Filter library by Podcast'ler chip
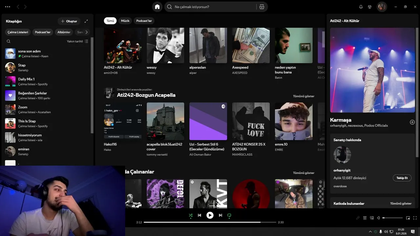 pyautogui.click(x=43, y=32)
